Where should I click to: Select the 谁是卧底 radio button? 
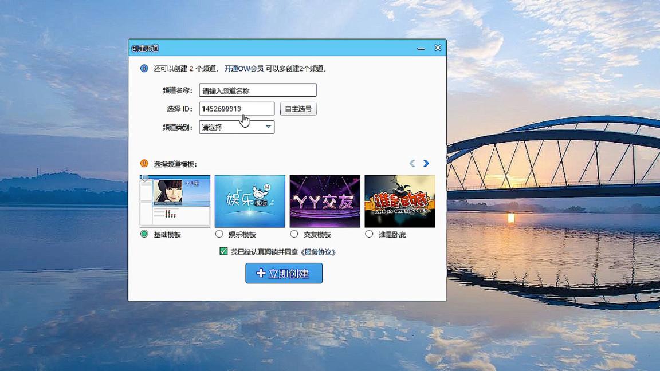pyautogui.click(x=369, y=233)
